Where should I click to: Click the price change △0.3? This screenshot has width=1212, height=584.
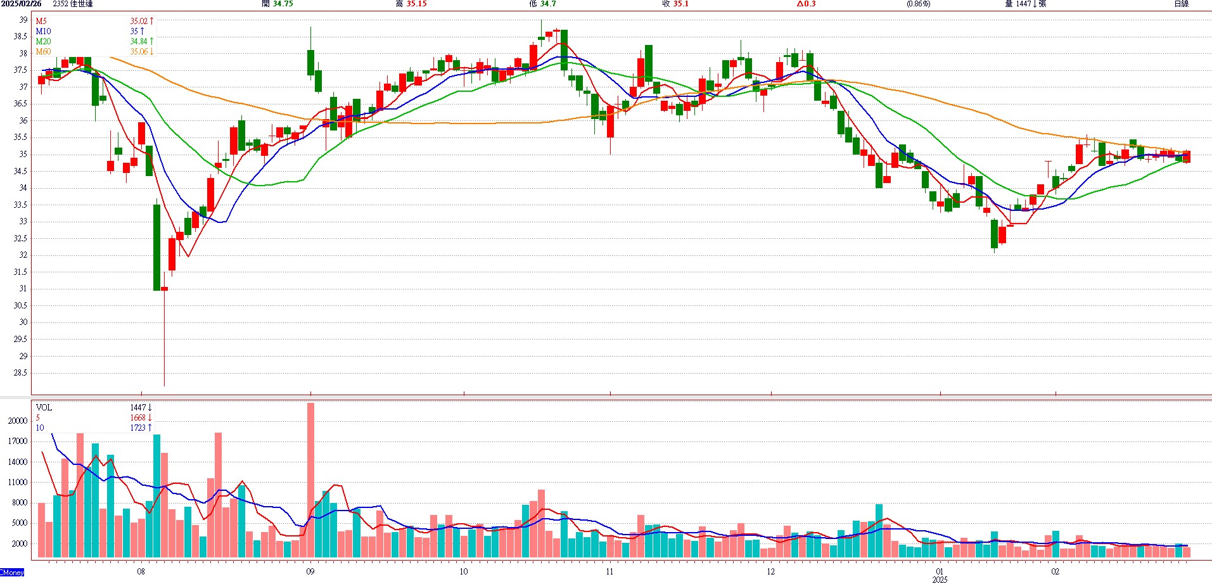click(806, 4)
